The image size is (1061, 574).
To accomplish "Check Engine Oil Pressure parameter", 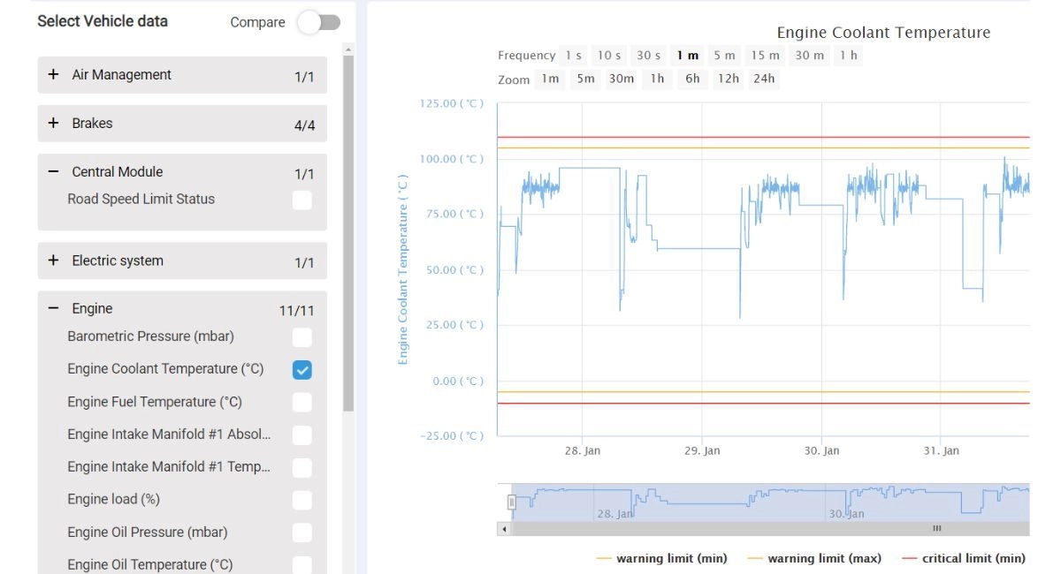I will pyautogui.click(x=302, y=532).
